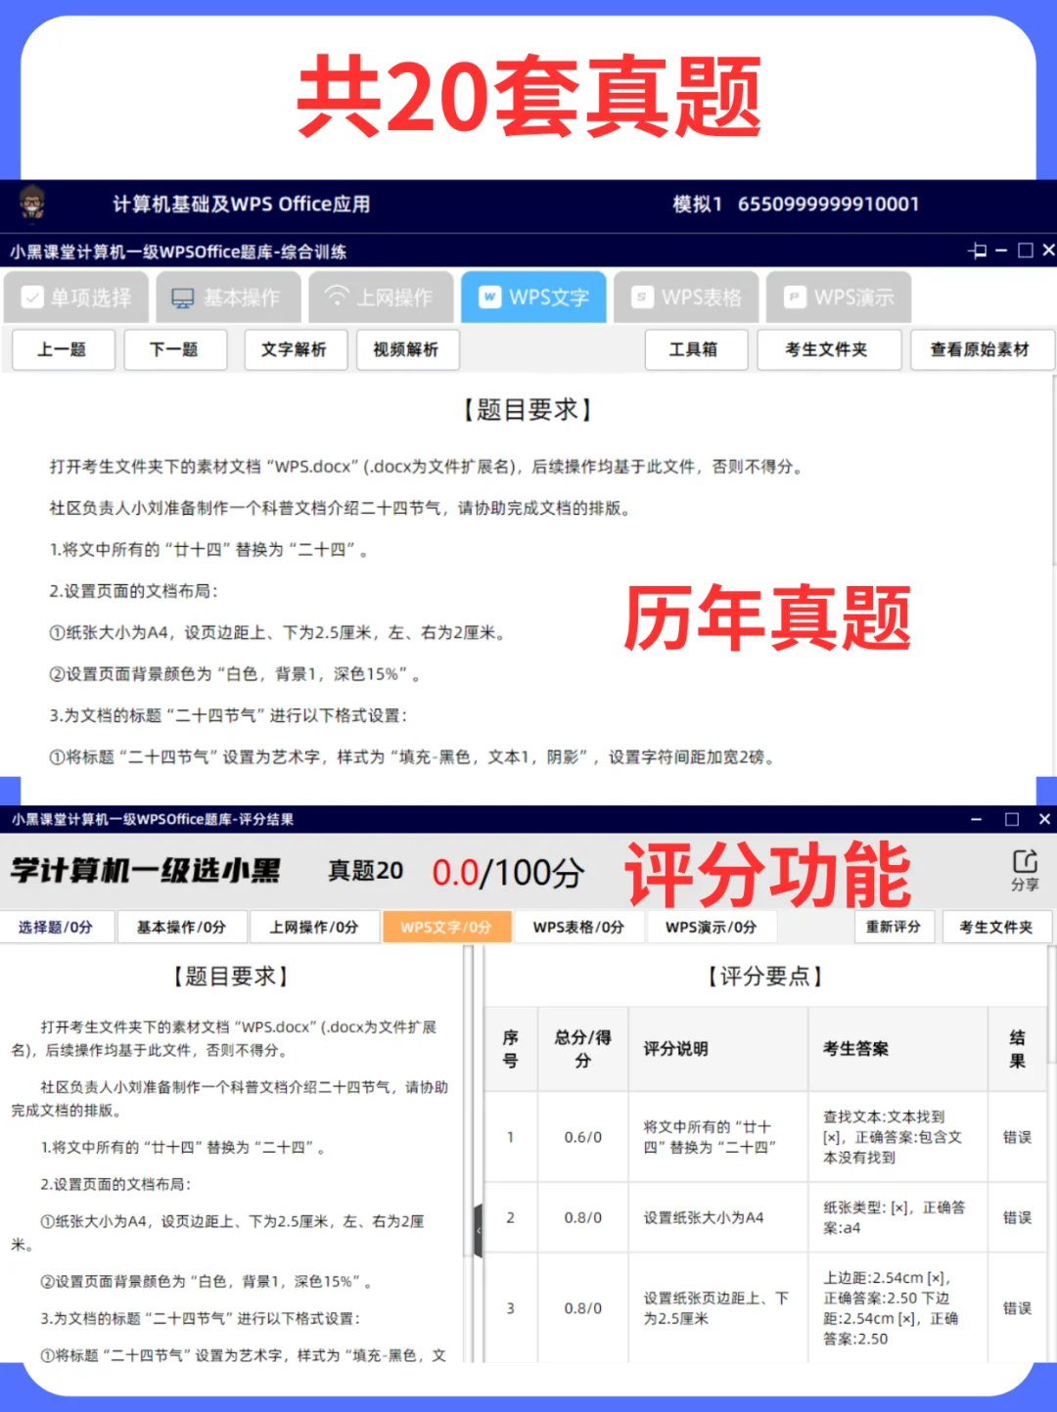Open the 工具箱 toolbox
Image resolution: width=1057 pixels, height=1412 pixels.
[x=696, y=349]
